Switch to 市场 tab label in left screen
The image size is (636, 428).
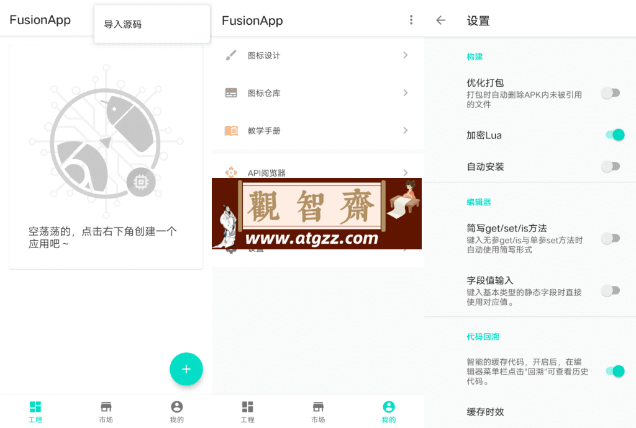106,419
